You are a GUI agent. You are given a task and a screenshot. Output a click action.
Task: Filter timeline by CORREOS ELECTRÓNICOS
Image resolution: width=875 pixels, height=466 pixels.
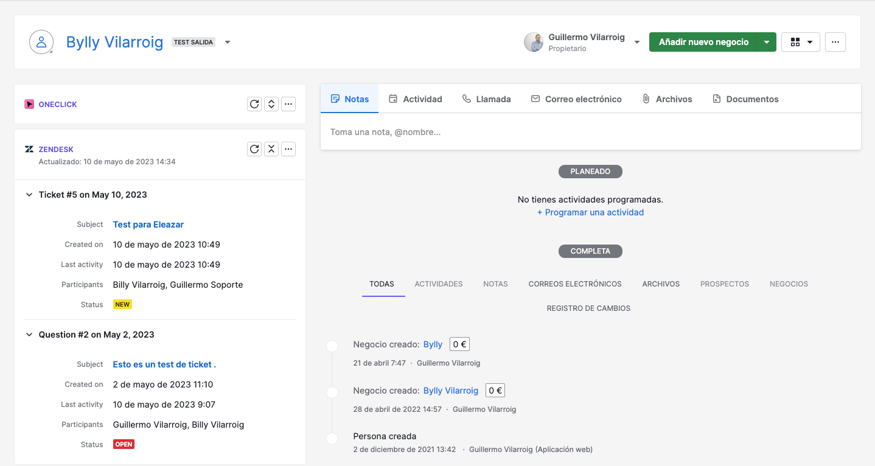click(575, 284)
